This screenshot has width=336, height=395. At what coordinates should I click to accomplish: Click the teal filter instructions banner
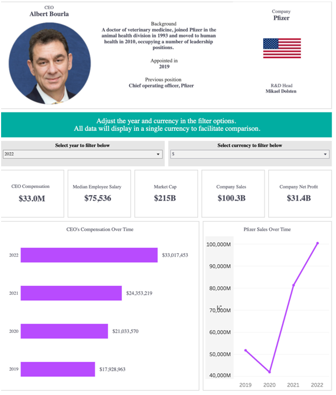coord(167,125)
